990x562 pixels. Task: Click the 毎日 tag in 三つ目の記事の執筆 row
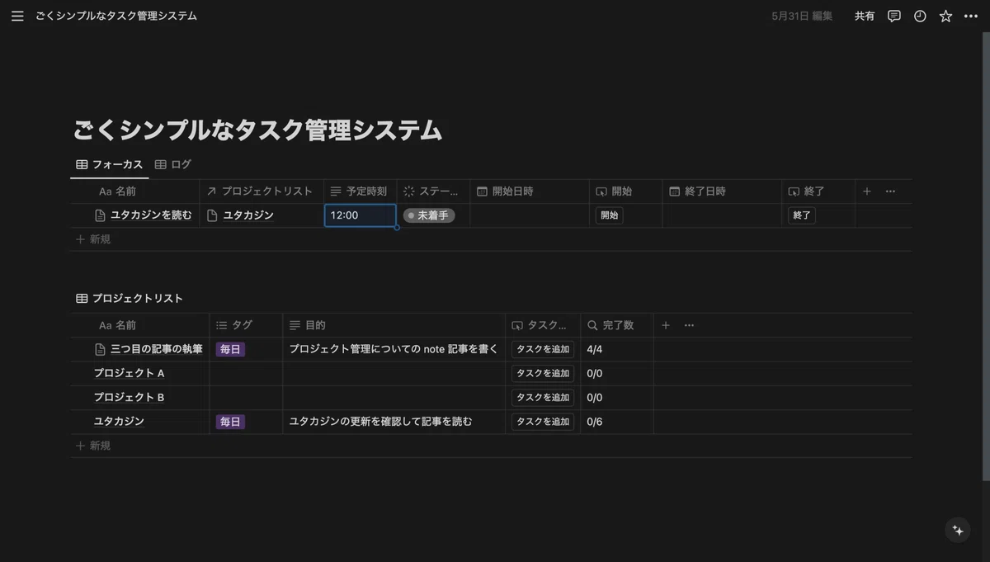(230, 349)
